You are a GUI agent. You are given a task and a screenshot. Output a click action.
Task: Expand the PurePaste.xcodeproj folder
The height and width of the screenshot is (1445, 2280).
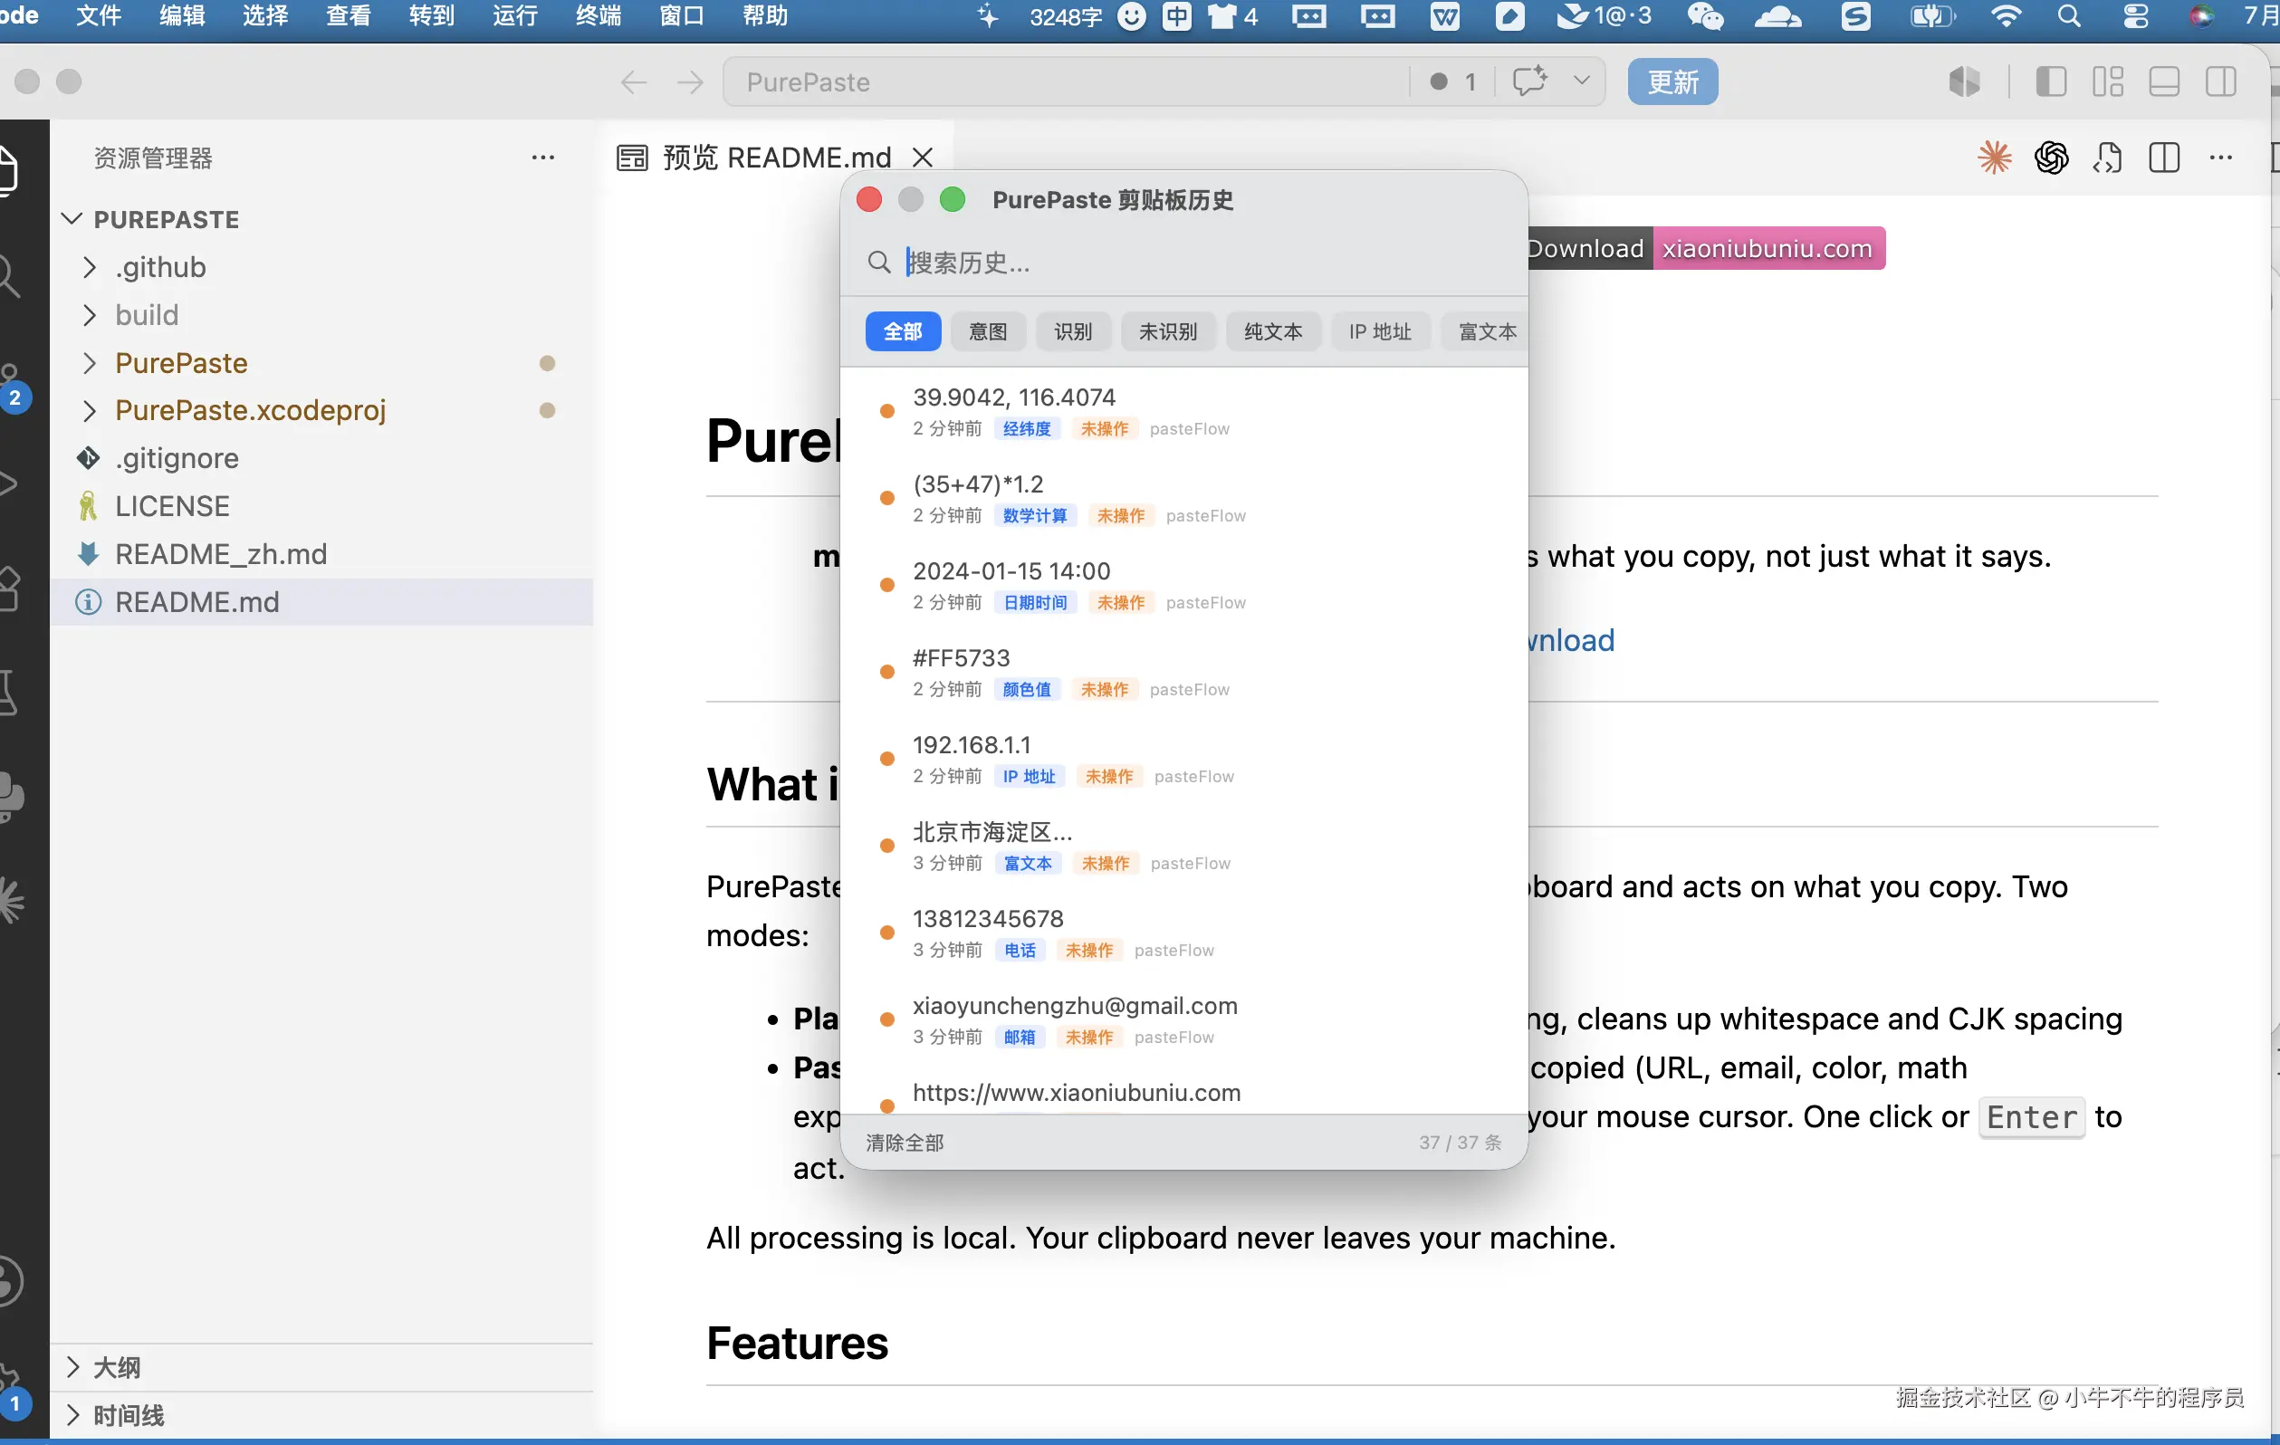click(89, 410)
